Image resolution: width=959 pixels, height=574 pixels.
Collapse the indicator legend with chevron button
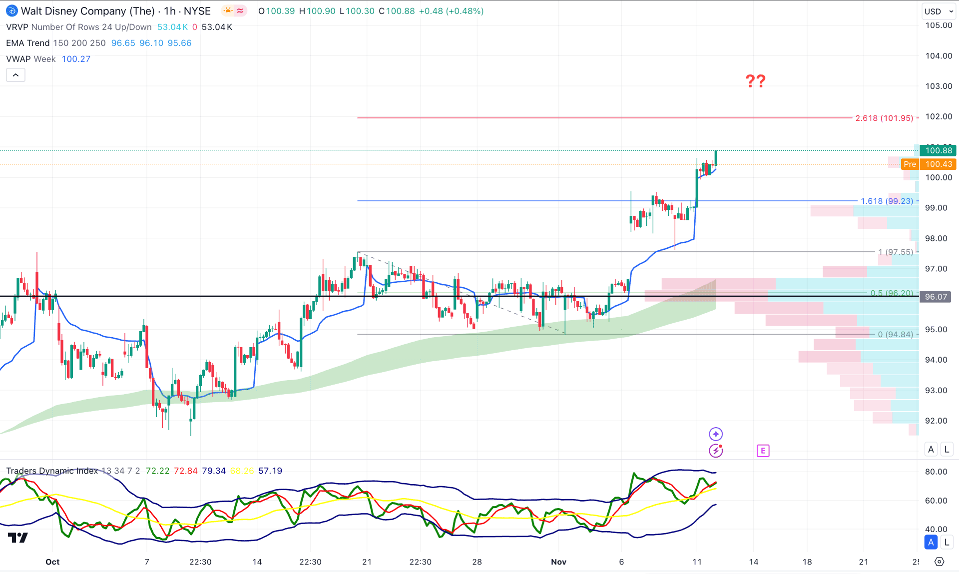15,75
